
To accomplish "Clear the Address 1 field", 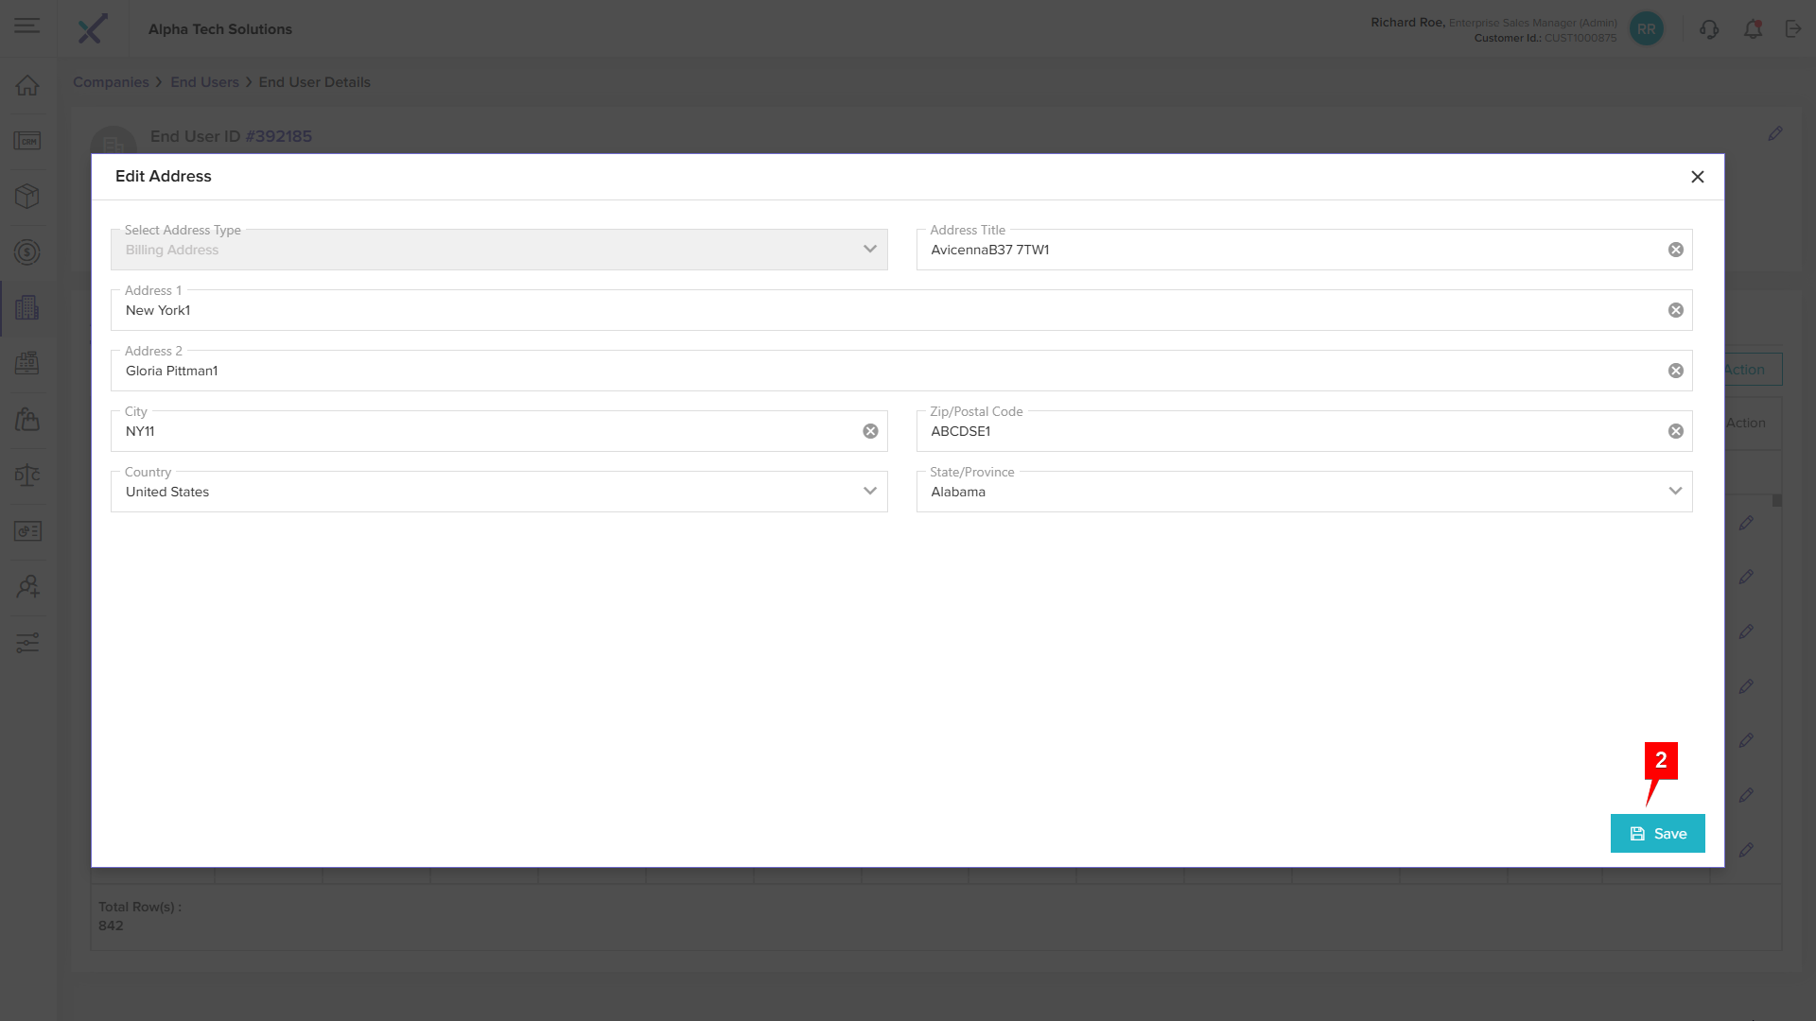I will tap(1675, 310).
